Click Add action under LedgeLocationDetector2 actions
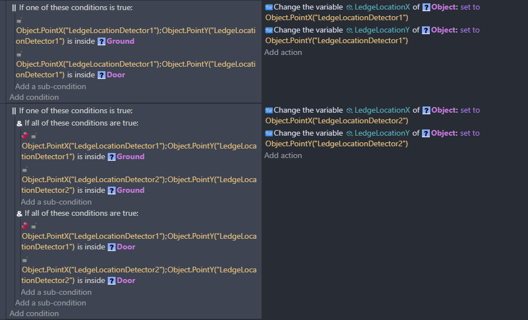Screen dimensions: 528x320 pos(283,156)
